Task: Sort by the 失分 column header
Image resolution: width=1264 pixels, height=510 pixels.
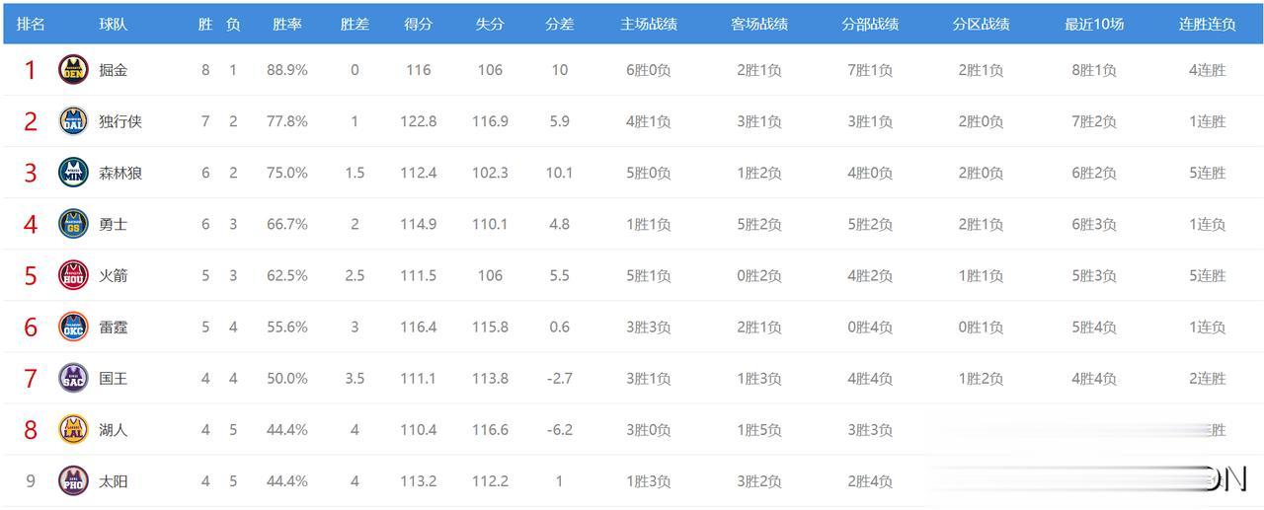Action: tap(490, 24)
